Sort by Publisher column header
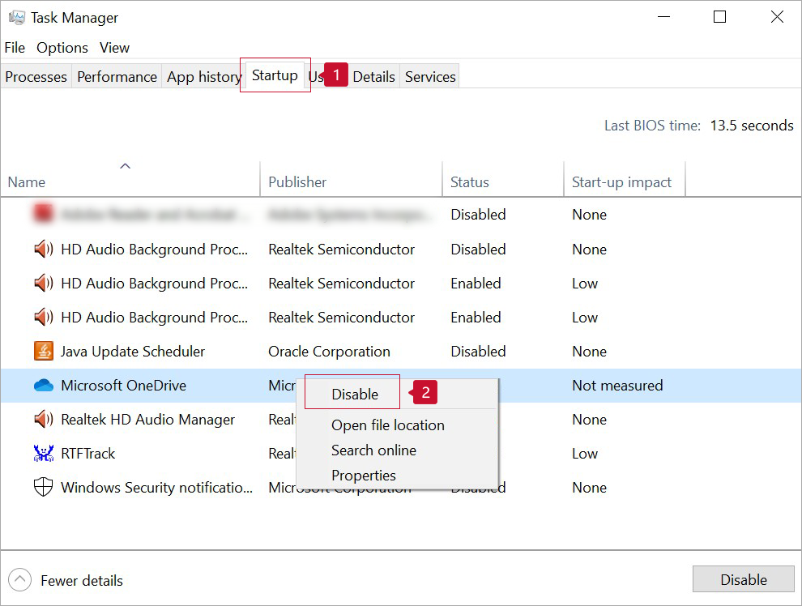This screenshot has height=606, width=802. 297,182
